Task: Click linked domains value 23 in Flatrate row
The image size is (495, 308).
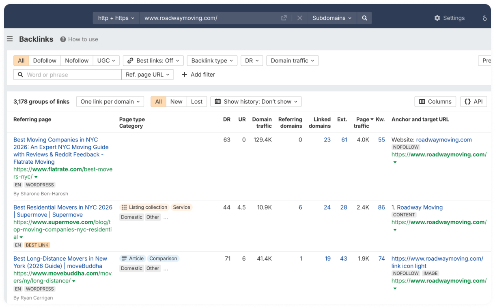Action: pos(327,139)
